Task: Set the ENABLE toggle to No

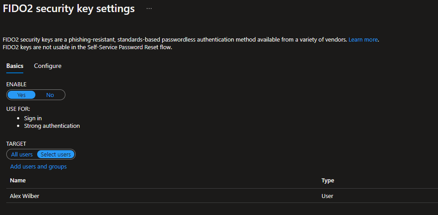Action: point(50,95)
